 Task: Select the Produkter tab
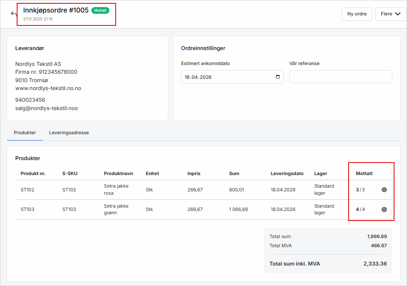(x=25, y=133)
